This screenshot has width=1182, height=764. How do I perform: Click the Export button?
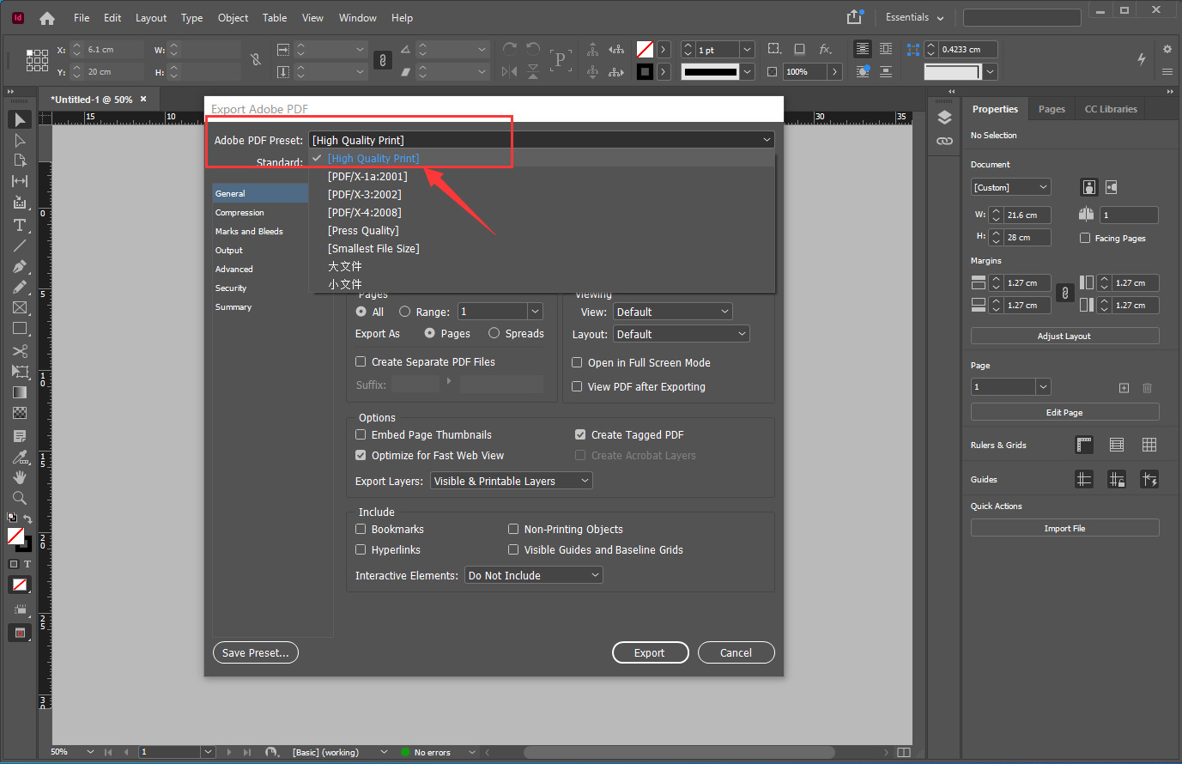pyautogui.click(x=650, y=652)
